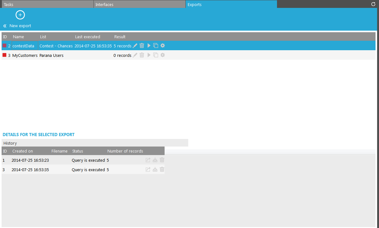Viewport: 379px width, 228px height.
Task: Click red status square of MyCustomers
Action: (4, 55)
